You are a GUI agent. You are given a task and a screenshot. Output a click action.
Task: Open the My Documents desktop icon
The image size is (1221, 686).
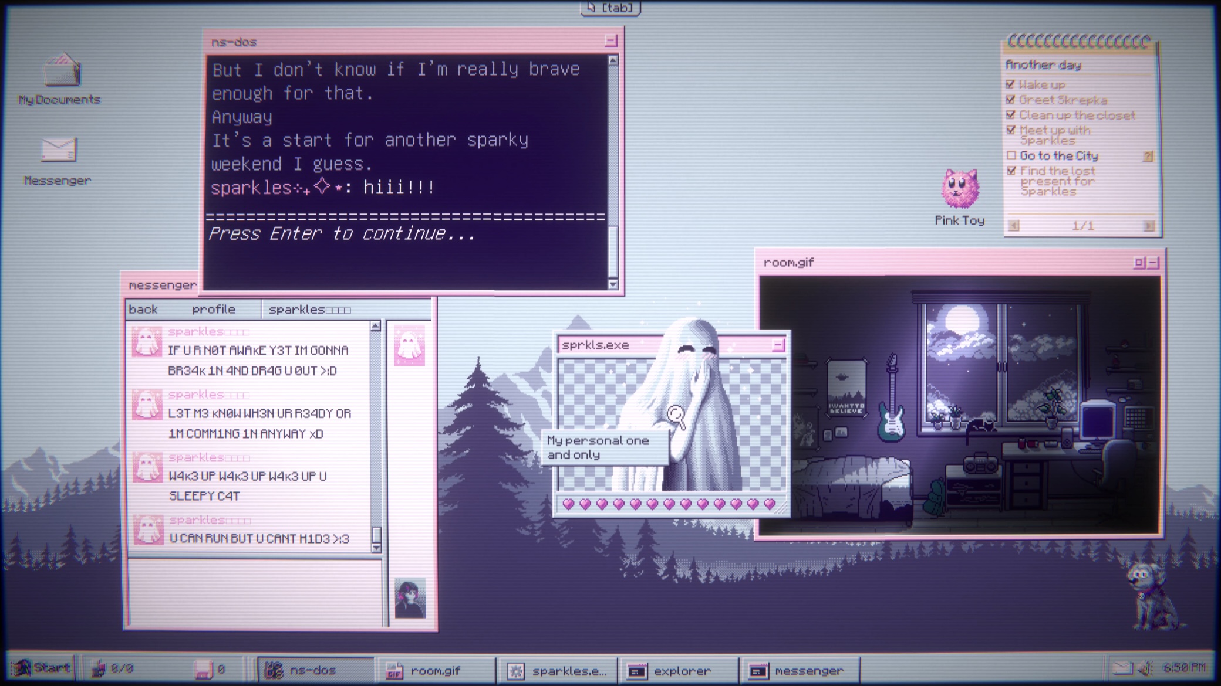point(62,72)
